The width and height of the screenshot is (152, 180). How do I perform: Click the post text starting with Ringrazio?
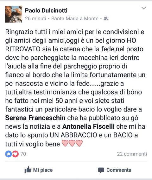click(75, 88)
